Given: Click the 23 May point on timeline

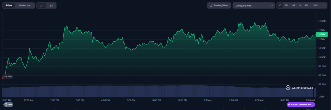Looking at the screenshot, I should pos(207,100).
